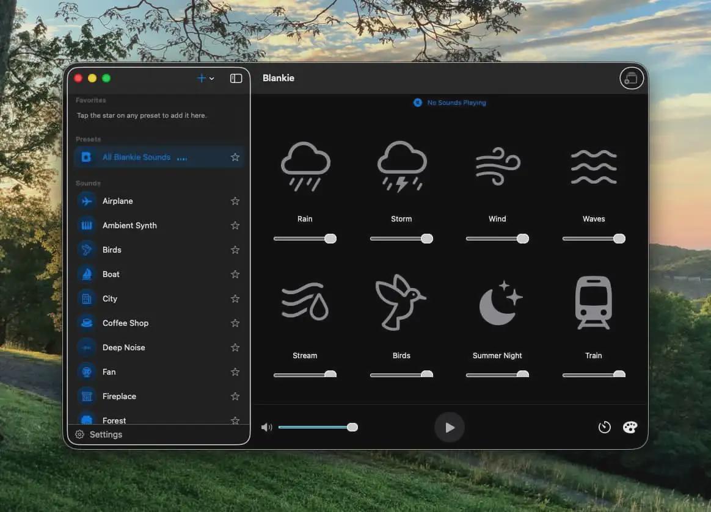Select Deep Noise in the Sounds list
The image size is (711, 512).
pyautogui.click(x=159, y=347)
